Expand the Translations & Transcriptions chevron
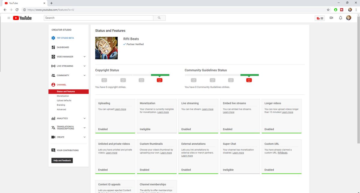The image size is (360, 193). (x=85, y=128)
